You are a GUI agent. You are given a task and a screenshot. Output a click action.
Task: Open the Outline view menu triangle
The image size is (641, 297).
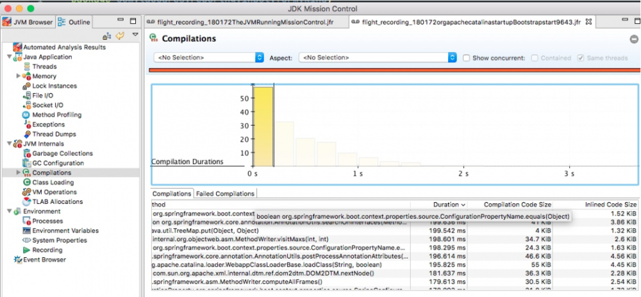(135, 35)
